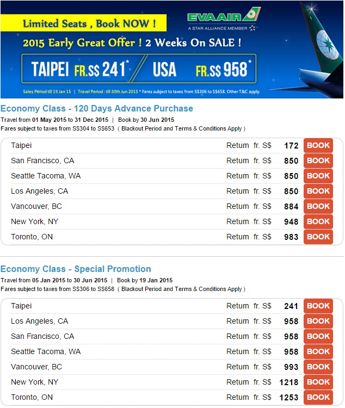The width and height of the screenshot is (345, 408).
Task: Click the Taipei FR. S$ 241 banner offer
Action: click(79, 69)
